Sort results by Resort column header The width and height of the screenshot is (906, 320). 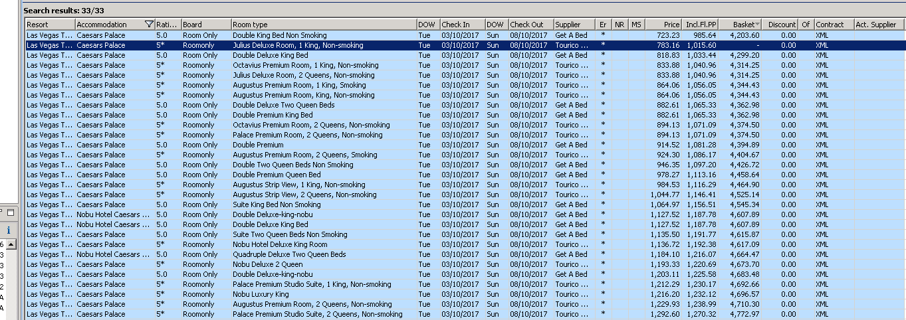click(x=50, y=25)
